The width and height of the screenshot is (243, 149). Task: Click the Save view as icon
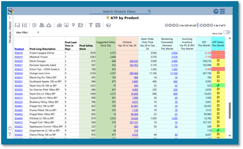click(x=25, y=25)
